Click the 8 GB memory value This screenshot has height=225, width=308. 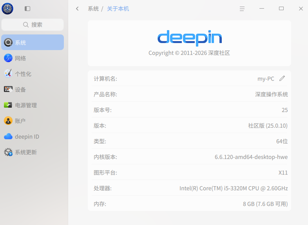point(265,204)
